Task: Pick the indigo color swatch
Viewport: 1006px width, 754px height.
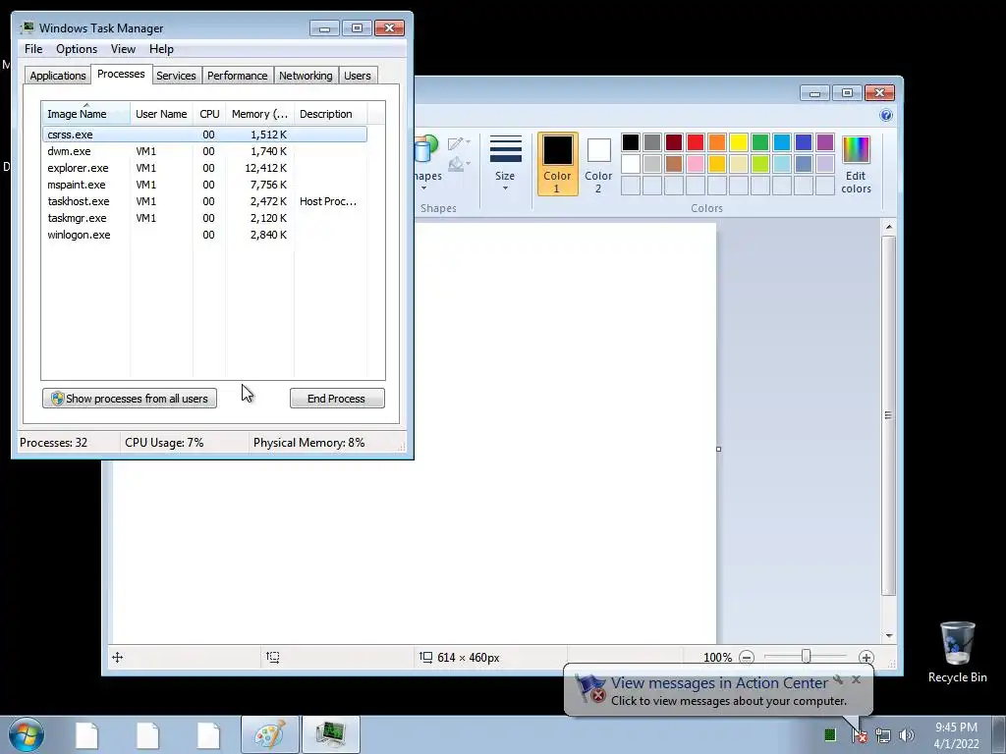Action: [804, 142]
